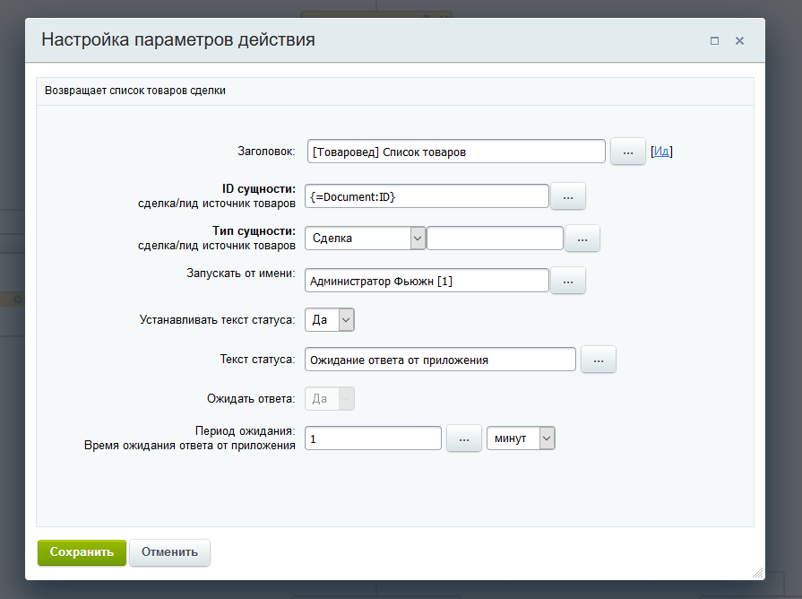802x599 pixels.
Task: Click the '...' button in Тип сущности row
Action: [582, 238]
